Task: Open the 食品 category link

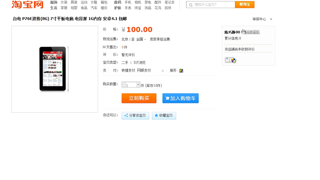Action: click(84, 8)
